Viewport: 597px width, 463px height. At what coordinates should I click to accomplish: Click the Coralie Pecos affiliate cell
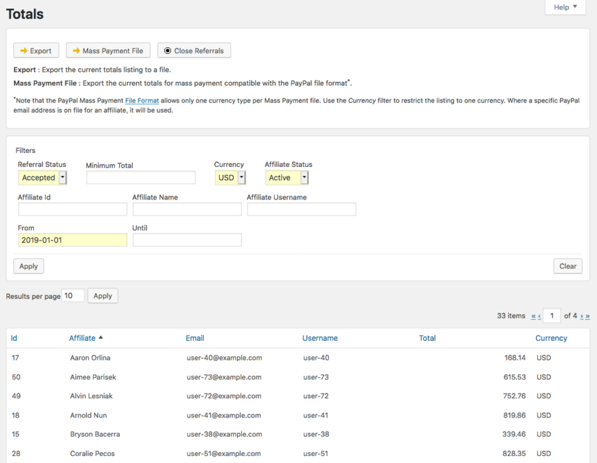coord(92,454)
